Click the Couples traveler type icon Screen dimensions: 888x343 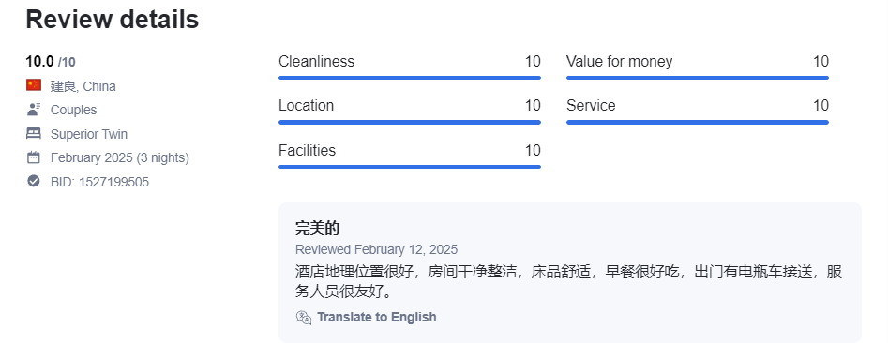point(34,110)
